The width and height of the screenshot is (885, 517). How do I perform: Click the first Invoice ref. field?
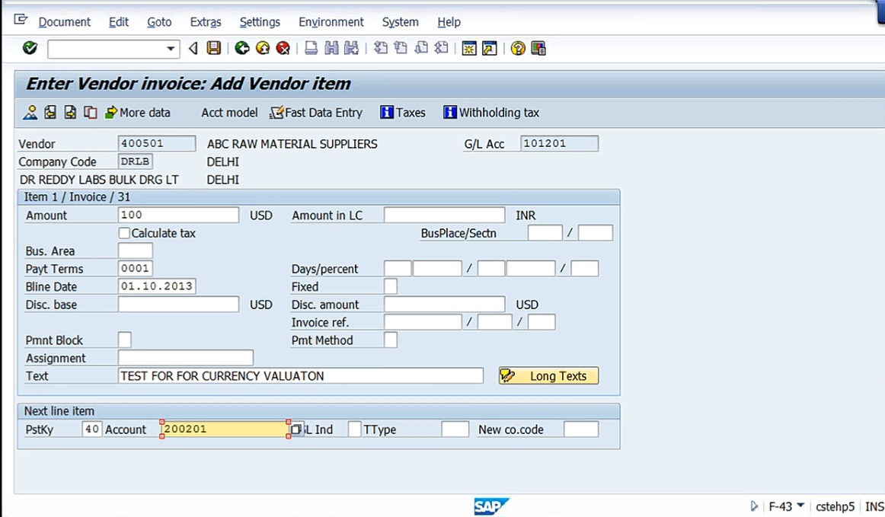click(x=423, y=322)
